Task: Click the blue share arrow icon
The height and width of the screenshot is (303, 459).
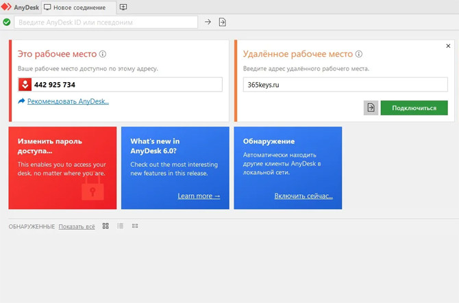Action: click(x=21, y=101)
